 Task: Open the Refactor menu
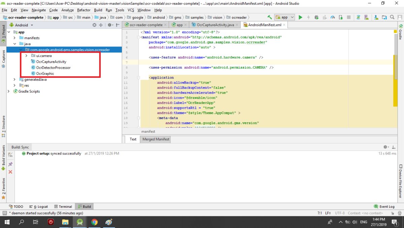coord(83,10)
